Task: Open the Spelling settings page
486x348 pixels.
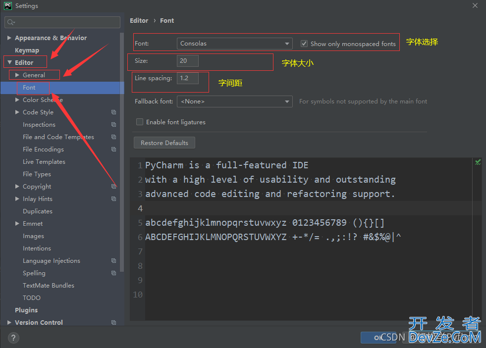Action: coord(34,273)
